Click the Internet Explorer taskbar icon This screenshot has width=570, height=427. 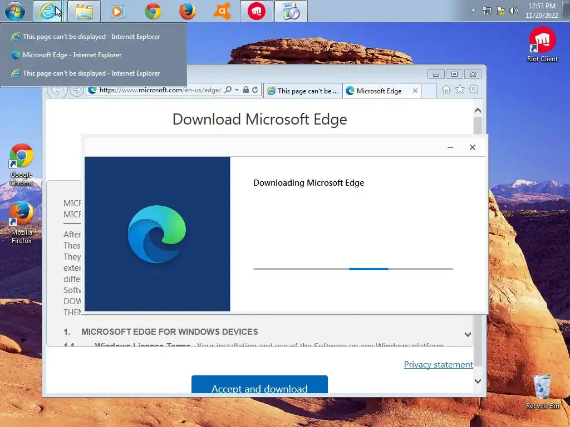click(x=48, y=11)
